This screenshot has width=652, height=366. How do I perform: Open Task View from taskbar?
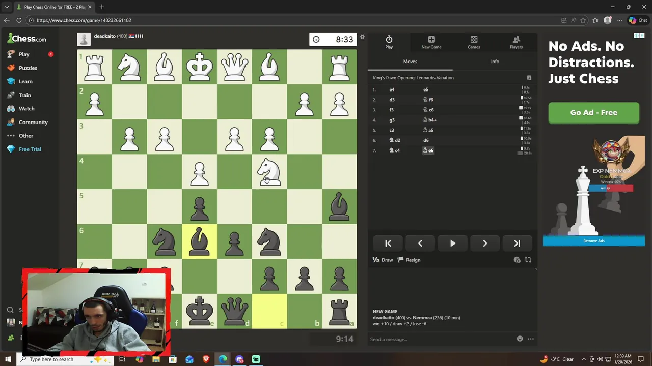click(x=122, y=359)
